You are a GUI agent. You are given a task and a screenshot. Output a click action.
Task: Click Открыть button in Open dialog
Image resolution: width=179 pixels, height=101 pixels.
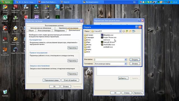click(135, 59)
